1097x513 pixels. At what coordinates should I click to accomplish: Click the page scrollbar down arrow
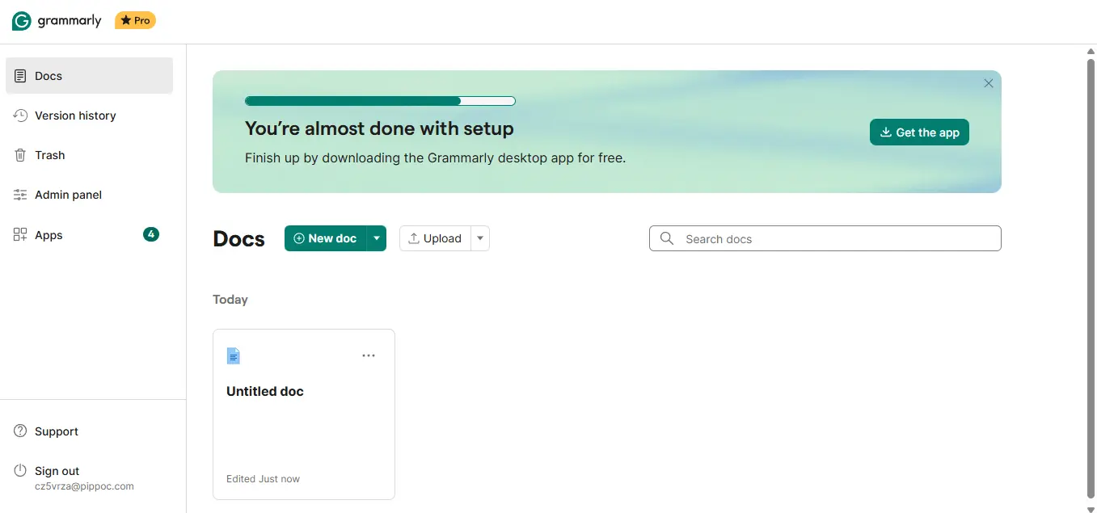click(x=1091, y=508)
